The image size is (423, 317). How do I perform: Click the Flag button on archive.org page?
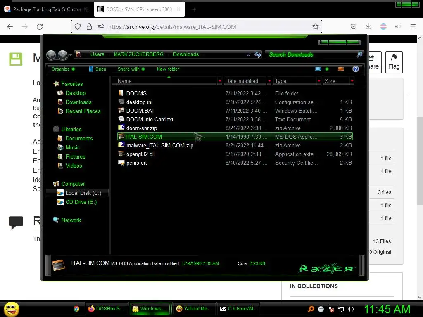point(394,62)
